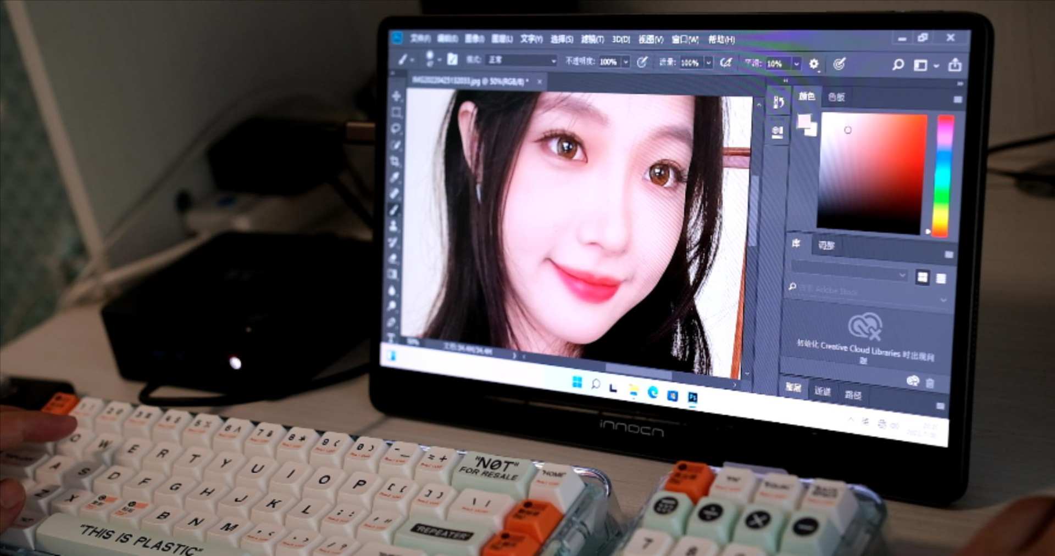Open the brush settings panel icon
The width and height of the screenshot is (1055, 556).
coord(452,59)
